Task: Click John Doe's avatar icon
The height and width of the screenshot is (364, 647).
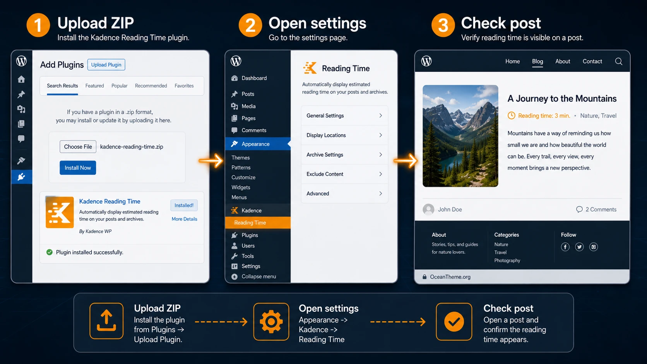Action: (x=428, y=209)
